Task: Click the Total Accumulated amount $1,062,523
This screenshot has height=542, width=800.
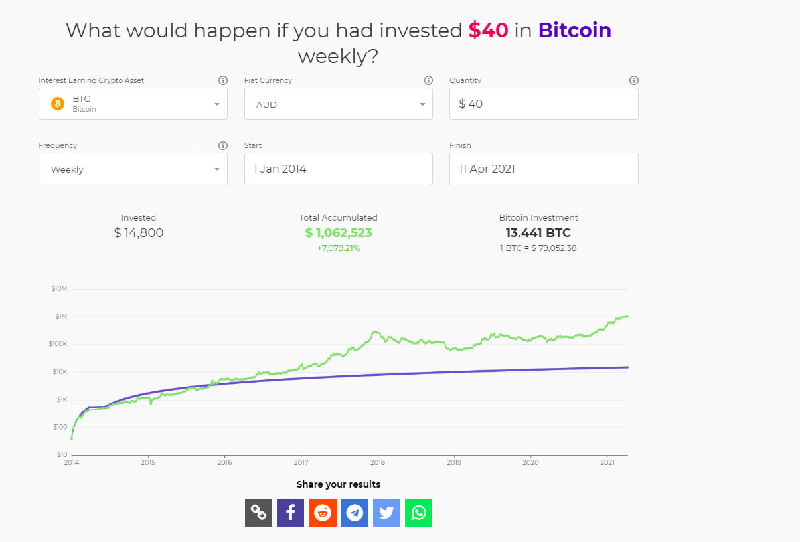Action: pyautogui.click(x=339, y=233)
